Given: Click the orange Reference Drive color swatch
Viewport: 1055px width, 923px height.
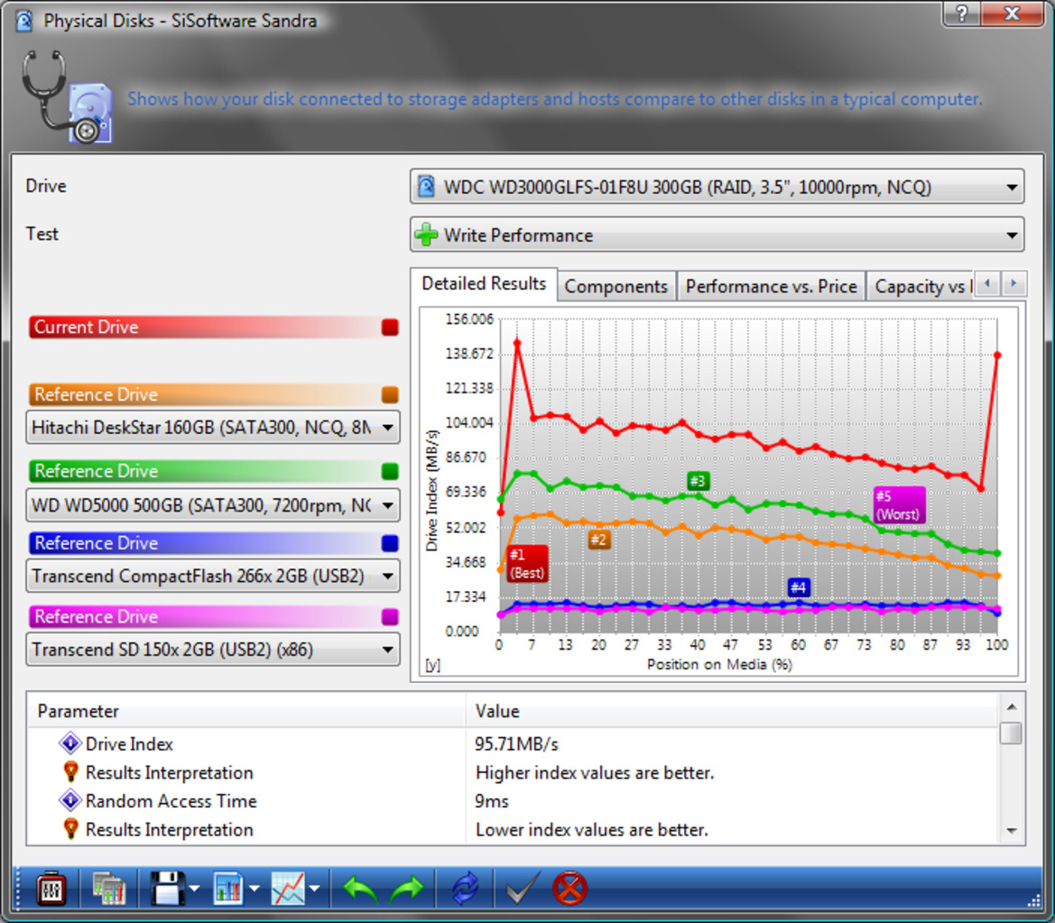Looking at the screenshot, I should pyautogui.click(x=390, y=394).
